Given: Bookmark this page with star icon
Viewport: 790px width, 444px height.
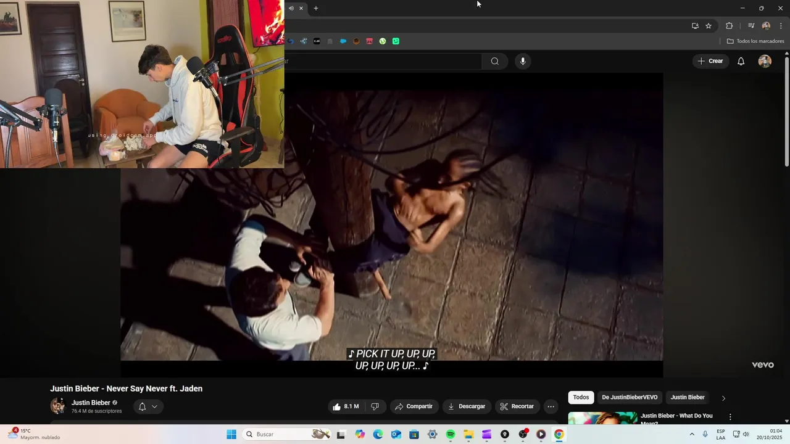Looking at the screenshot, I should 709,26.
